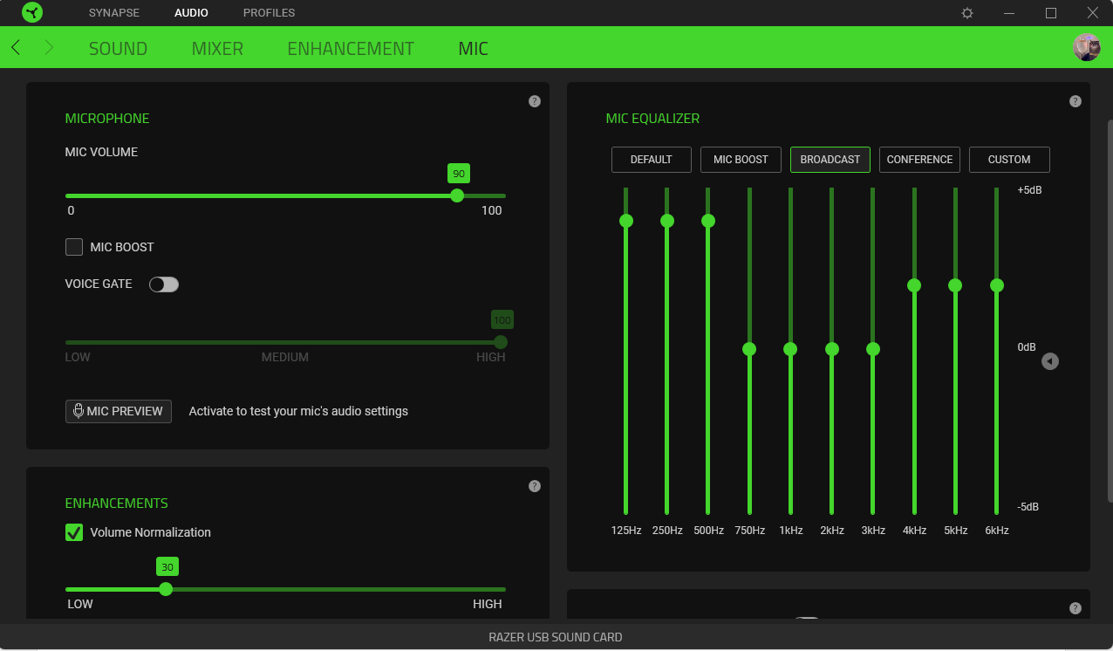Click the Mic Preview button

[x=119, y=411]
